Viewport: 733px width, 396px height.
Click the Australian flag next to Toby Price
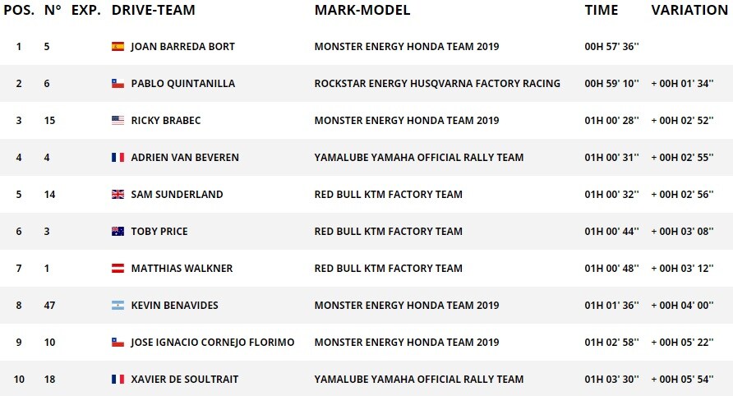(118, 231)
